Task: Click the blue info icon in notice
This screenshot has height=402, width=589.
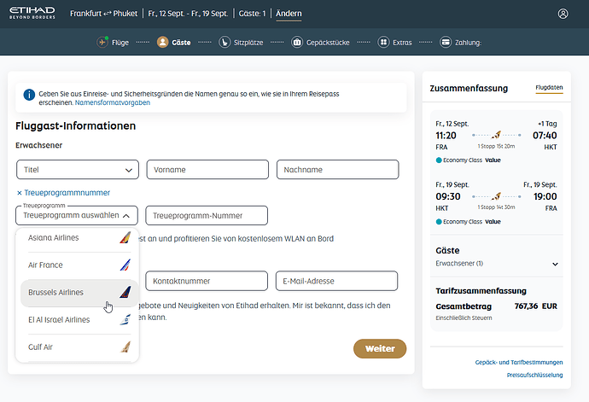Action: coord(29,95)
